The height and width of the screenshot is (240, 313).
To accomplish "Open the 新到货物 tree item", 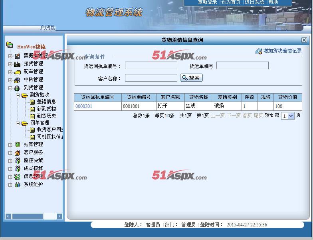I will [46, 109].
